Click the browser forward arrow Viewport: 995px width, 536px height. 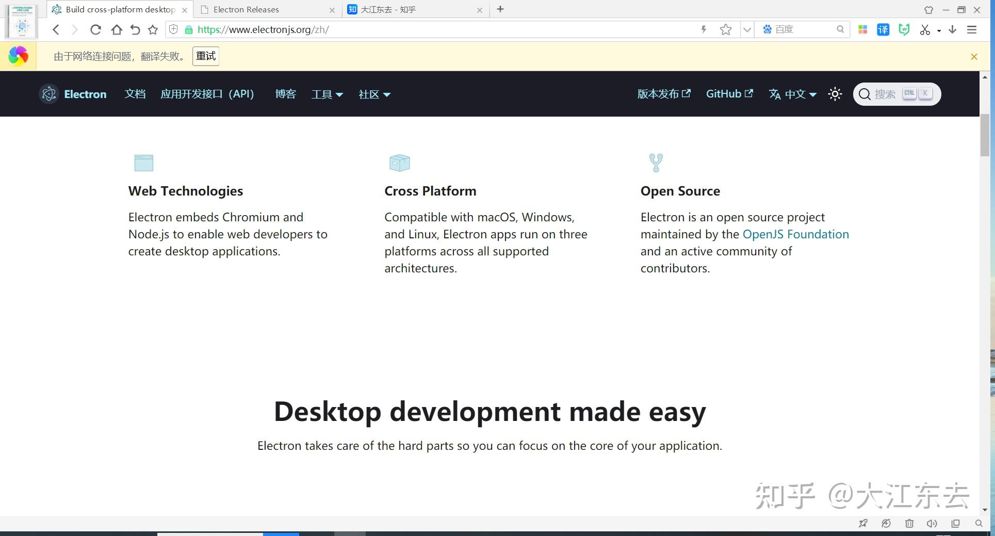click(x=75, y=30)
